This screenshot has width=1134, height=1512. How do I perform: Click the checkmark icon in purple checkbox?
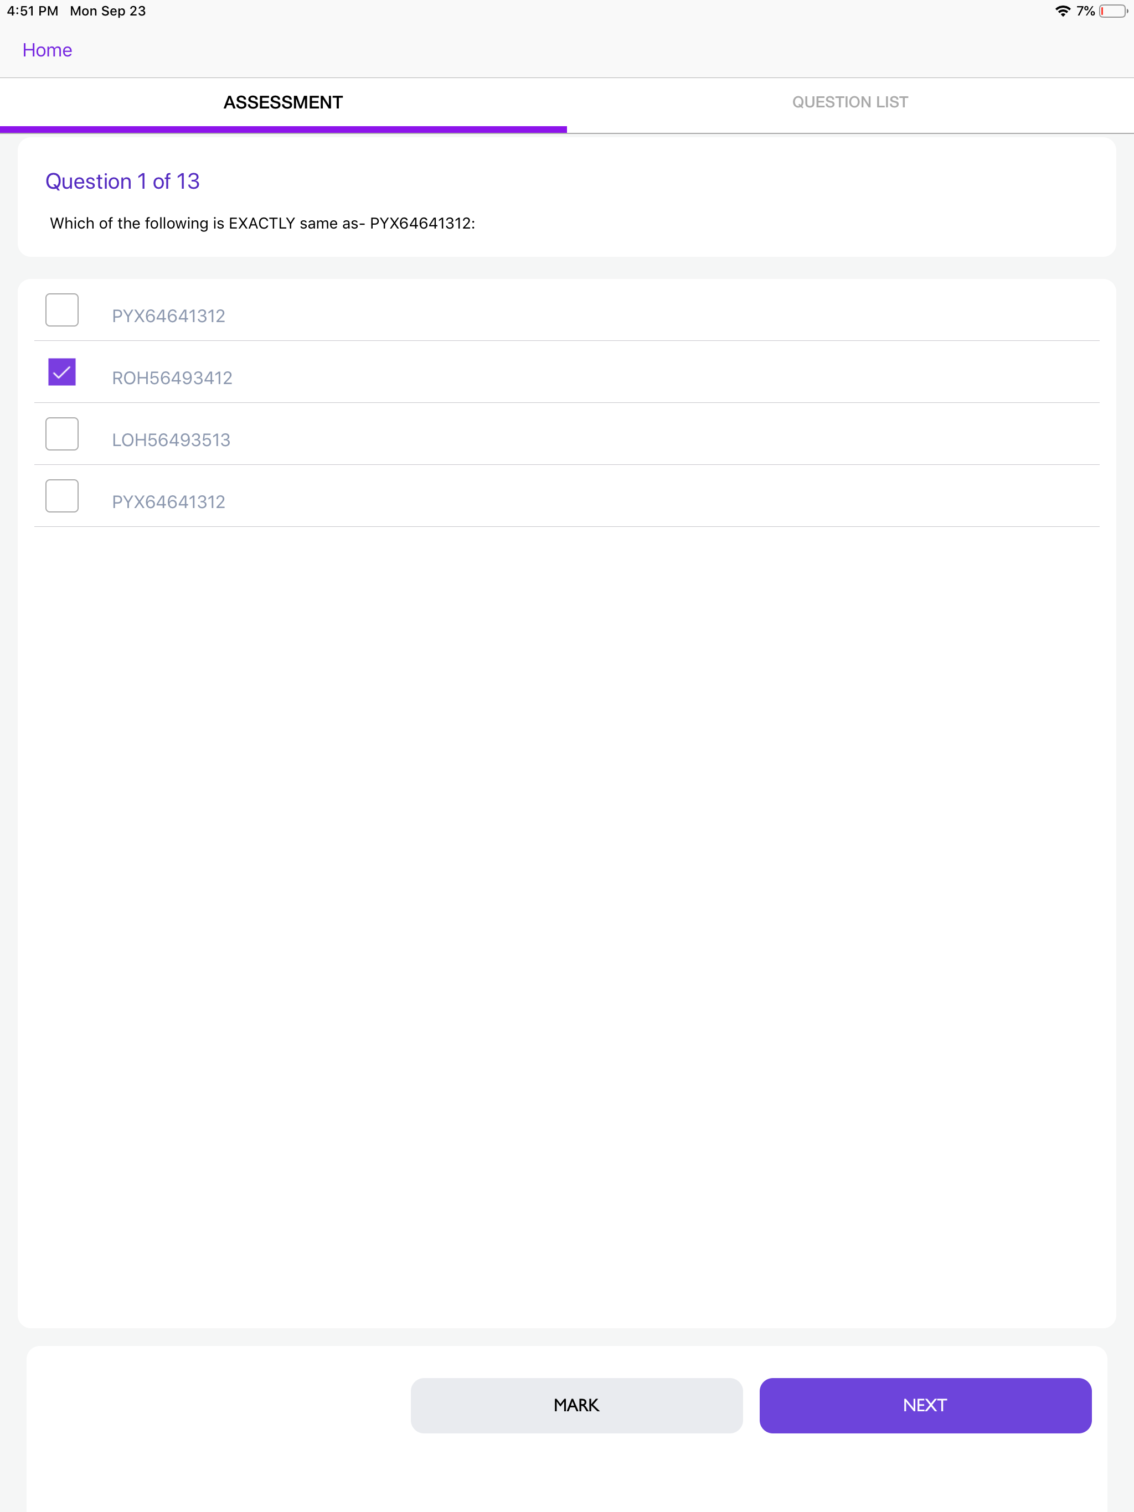[61, 372]
